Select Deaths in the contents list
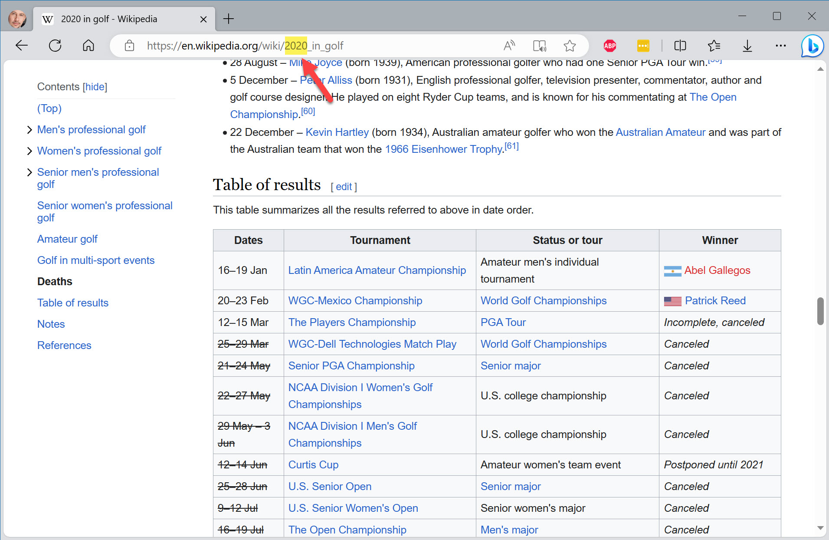 coord(55,282)
